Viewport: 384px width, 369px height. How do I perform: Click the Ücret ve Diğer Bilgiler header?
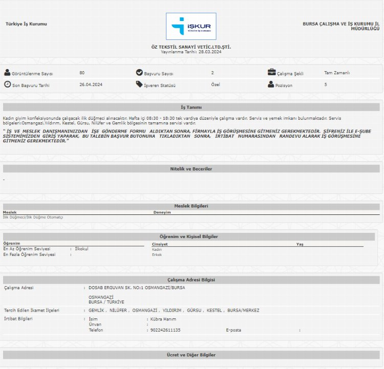(x=191, y=355)
